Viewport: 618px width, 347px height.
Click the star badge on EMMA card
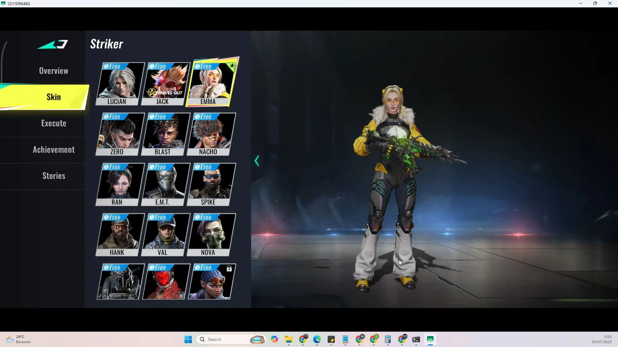pyautogui.click(x=232, y=66)
